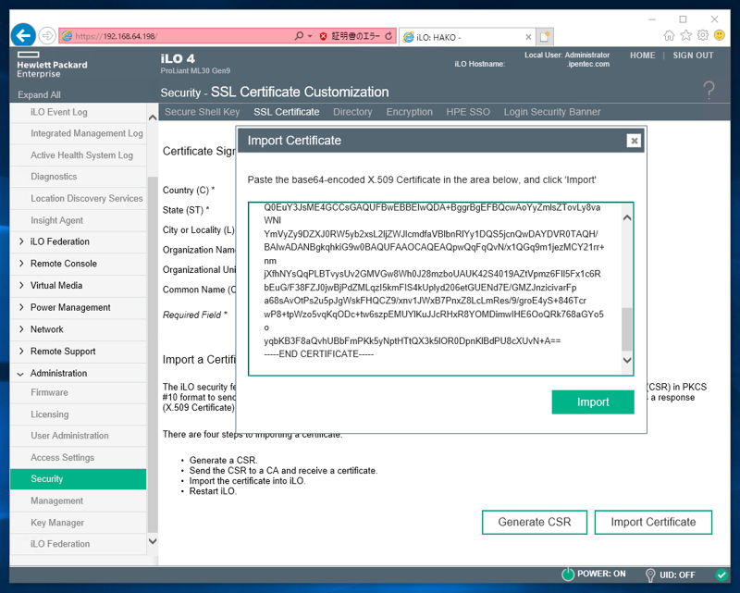This screenshot has height=593, width=740.
Task: Open Firmware under Administration
Action: pos(79,392)
